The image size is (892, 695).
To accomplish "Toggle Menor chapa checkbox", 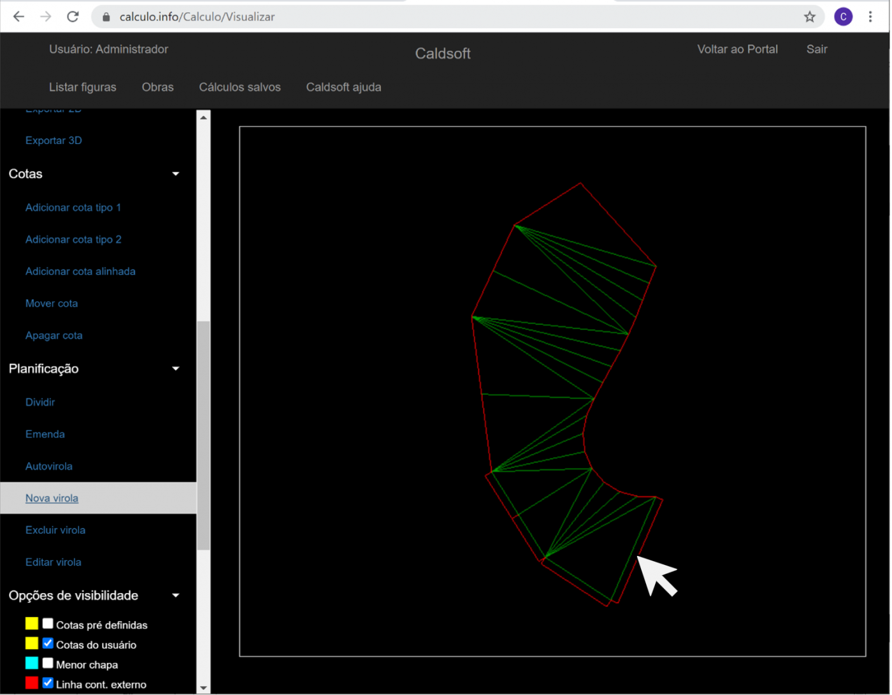I will pyautogui.click(x=48, y=663).
